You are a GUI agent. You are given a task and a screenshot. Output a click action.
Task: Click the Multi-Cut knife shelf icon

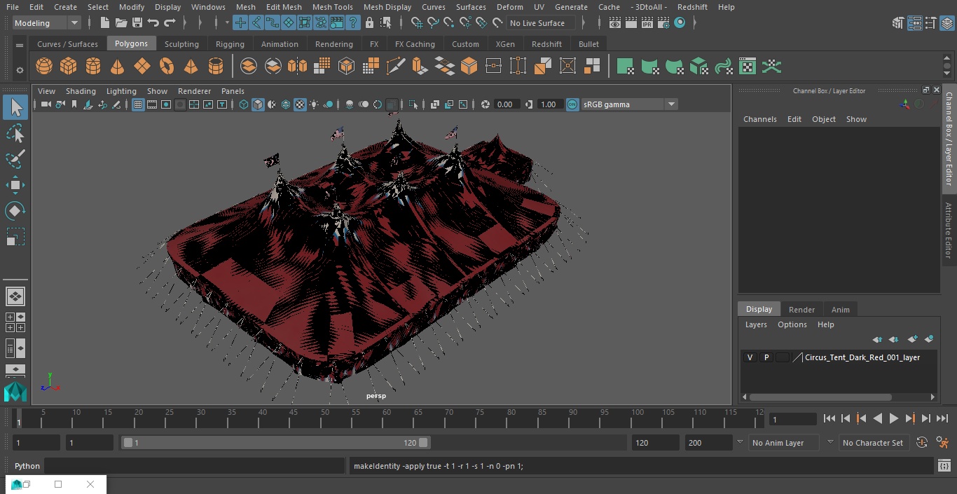[396, 67]
